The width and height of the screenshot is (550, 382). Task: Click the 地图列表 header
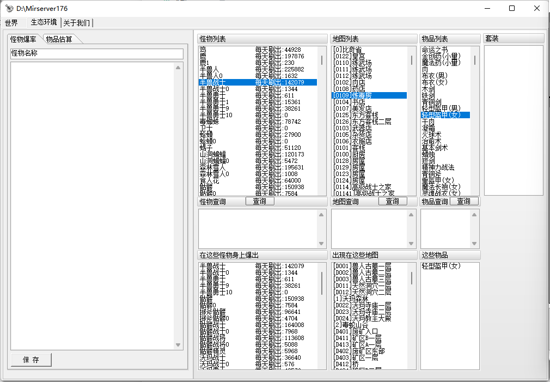click(x=373, y=39)
